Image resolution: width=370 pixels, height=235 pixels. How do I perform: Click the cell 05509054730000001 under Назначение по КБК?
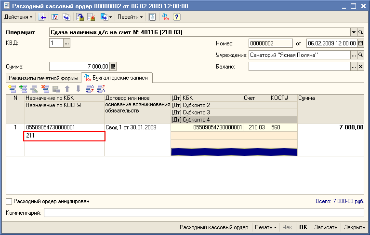[x=65, y=127]
